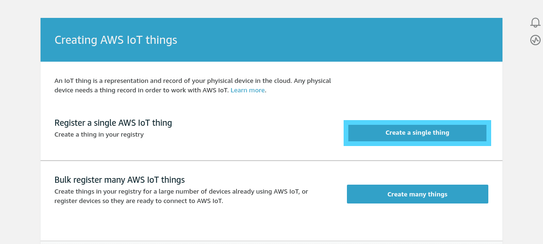This screenshot has width=543, height=244.
Task: Click 'device needs a thing record' text line
Action: 141,90
